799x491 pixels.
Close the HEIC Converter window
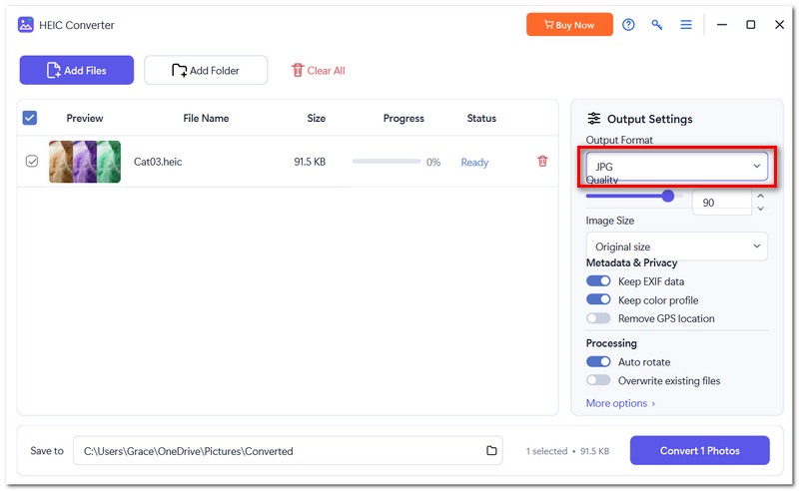779,24
